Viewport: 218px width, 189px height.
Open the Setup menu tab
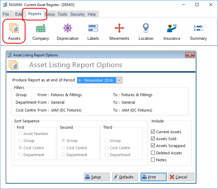[50, 14]
